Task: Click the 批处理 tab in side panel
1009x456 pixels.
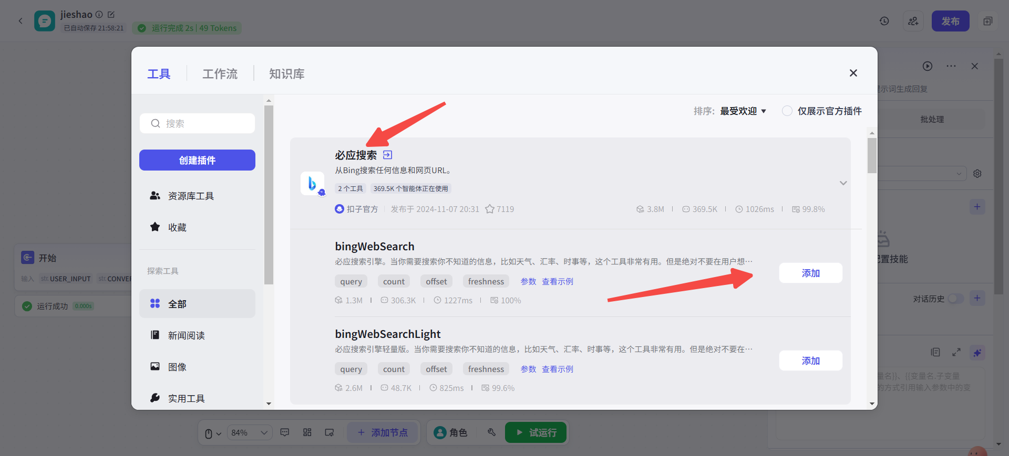Action: [x=932, y=119]
